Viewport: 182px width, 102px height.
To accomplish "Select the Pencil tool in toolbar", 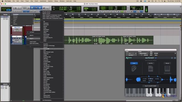I will click(48, 8).
